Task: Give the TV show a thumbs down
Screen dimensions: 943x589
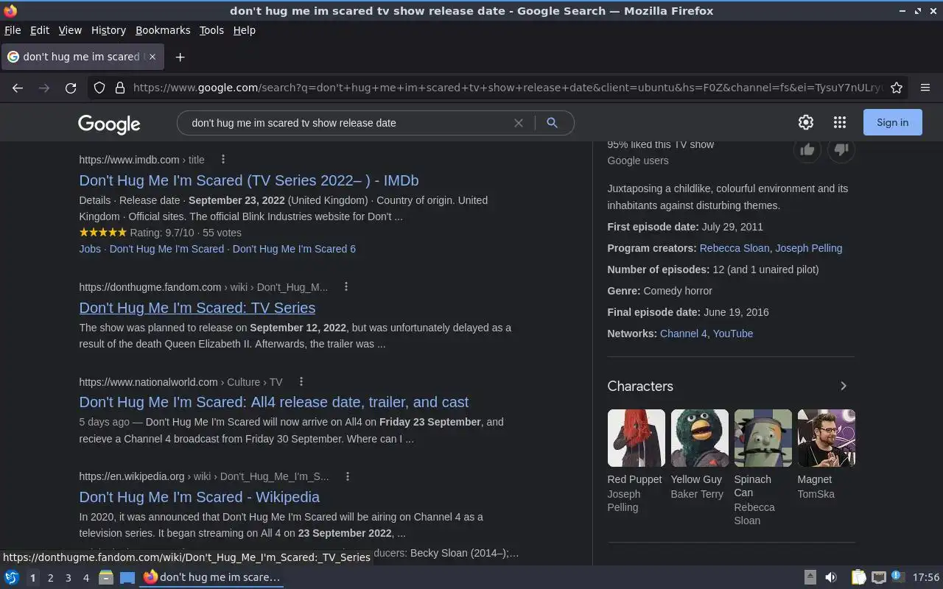Action: click(841, 149)
